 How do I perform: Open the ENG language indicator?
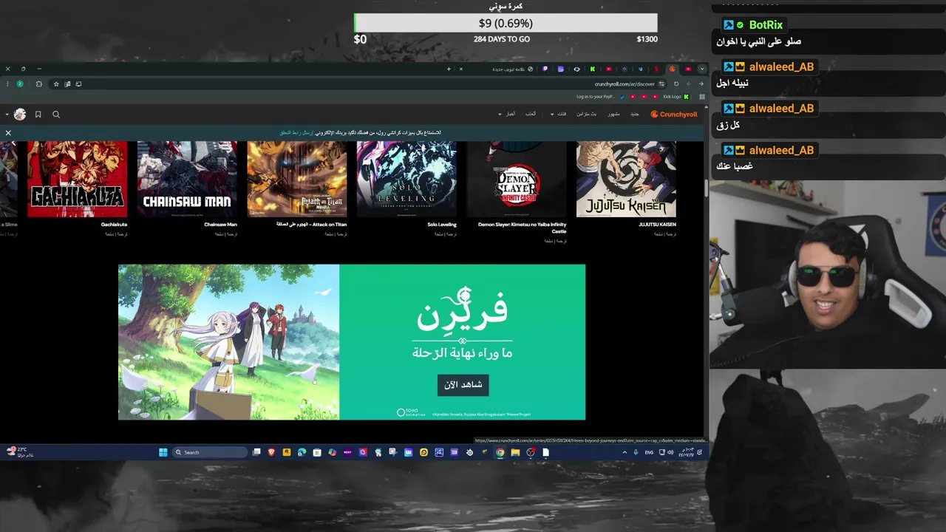[x=649, y=452]
